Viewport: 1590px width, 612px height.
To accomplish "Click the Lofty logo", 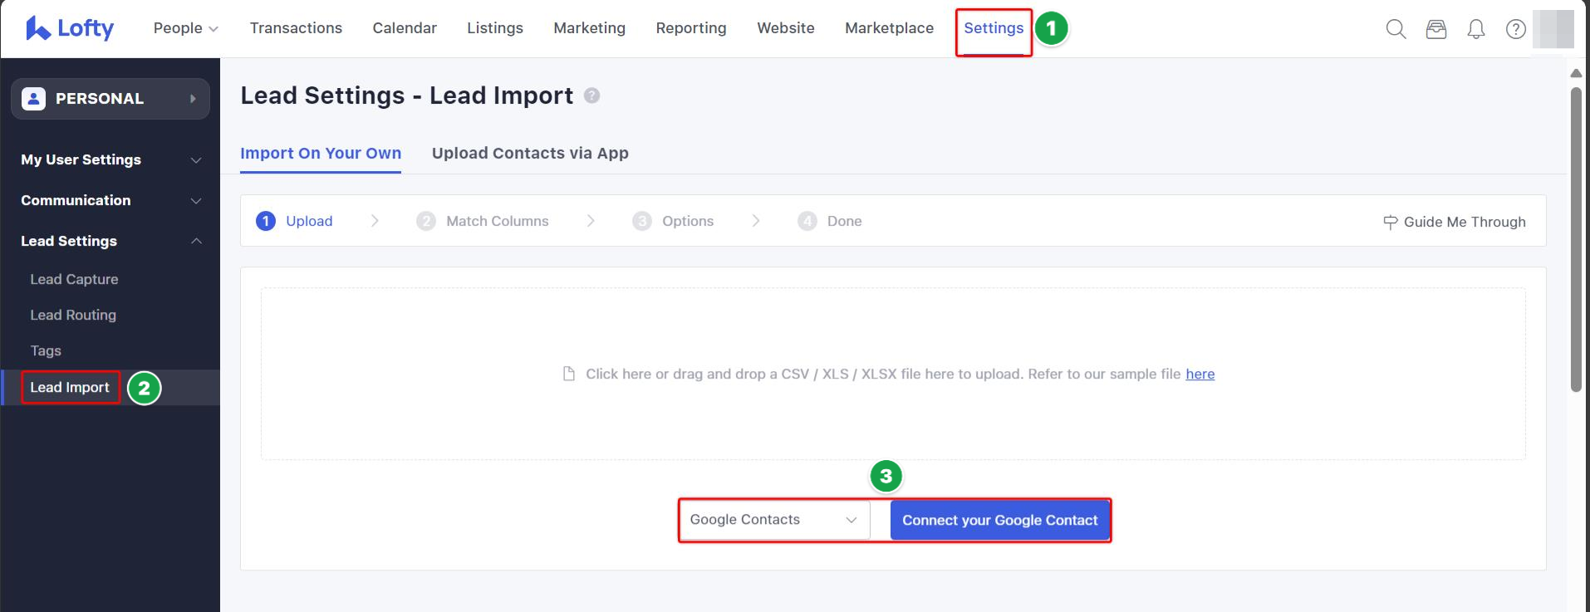I will pos(70,28).
